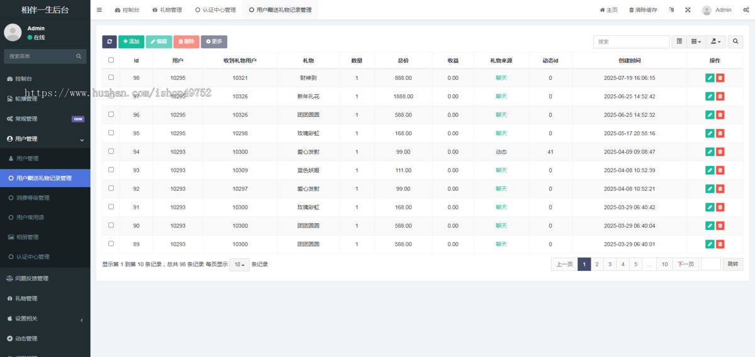Toggle the card view table icon
The height and width of the screenshot is (357, 755).
[679, 41]
